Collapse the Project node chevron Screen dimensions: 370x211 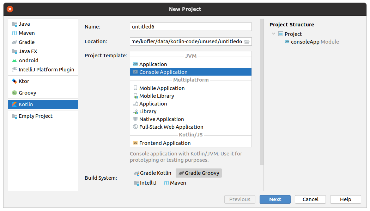click(273, 34)
